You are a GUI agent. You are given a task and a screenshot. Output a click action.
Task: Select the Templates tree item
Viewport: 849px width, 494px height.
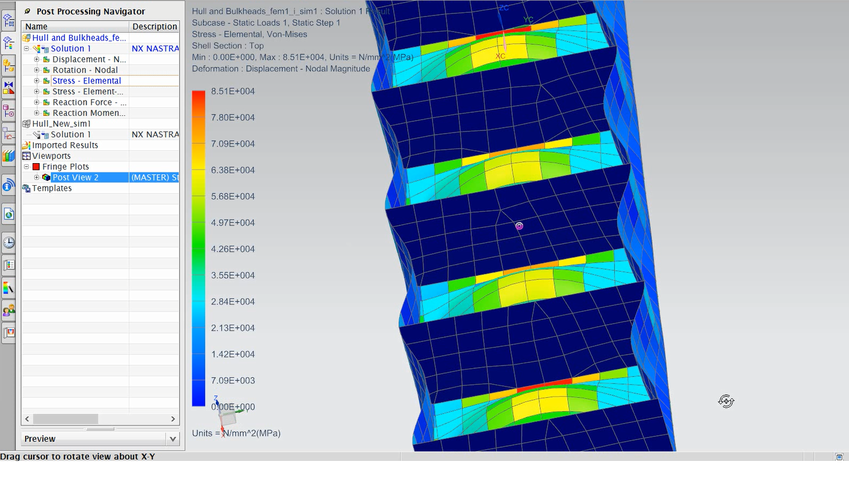(52, 188)
